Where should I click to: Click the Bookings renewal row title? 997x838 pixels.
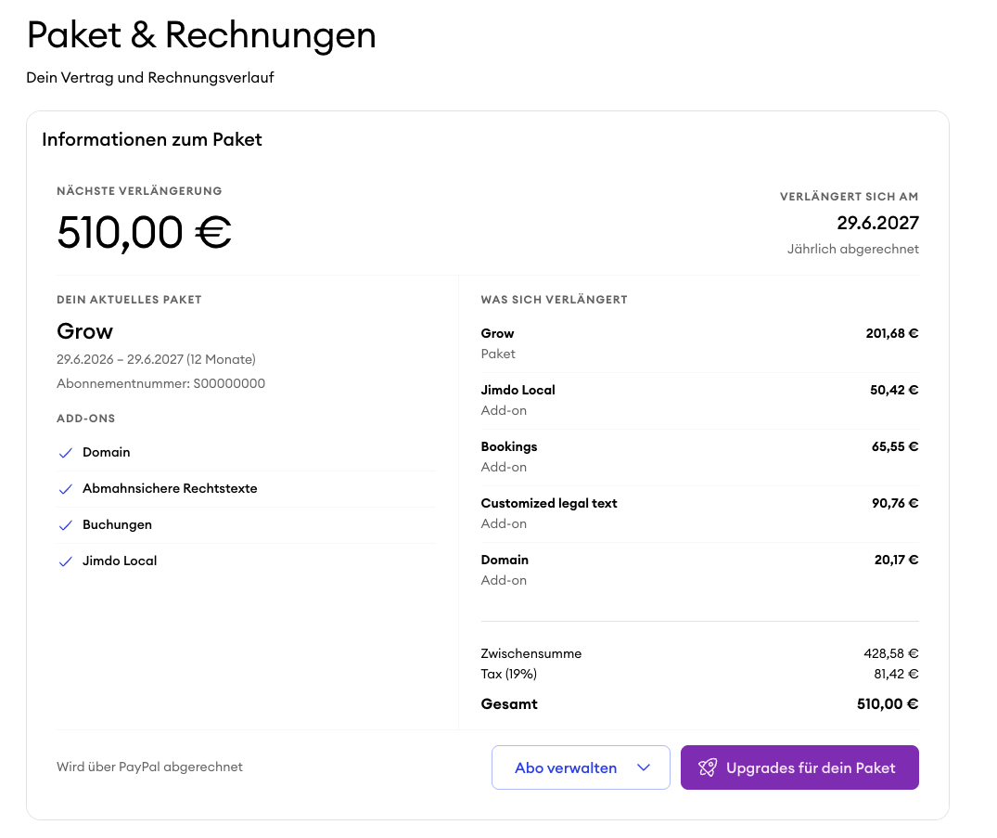[508, 446]
